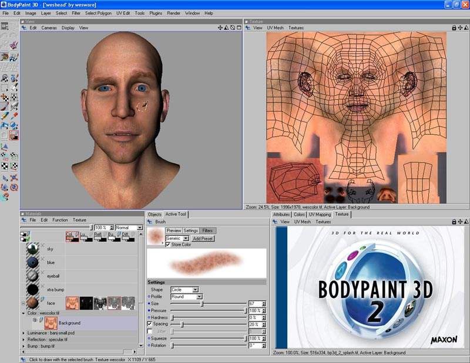Click the Hardness slider handle
The width and height of the screenshot is (470, 363).
coord(172,317)
